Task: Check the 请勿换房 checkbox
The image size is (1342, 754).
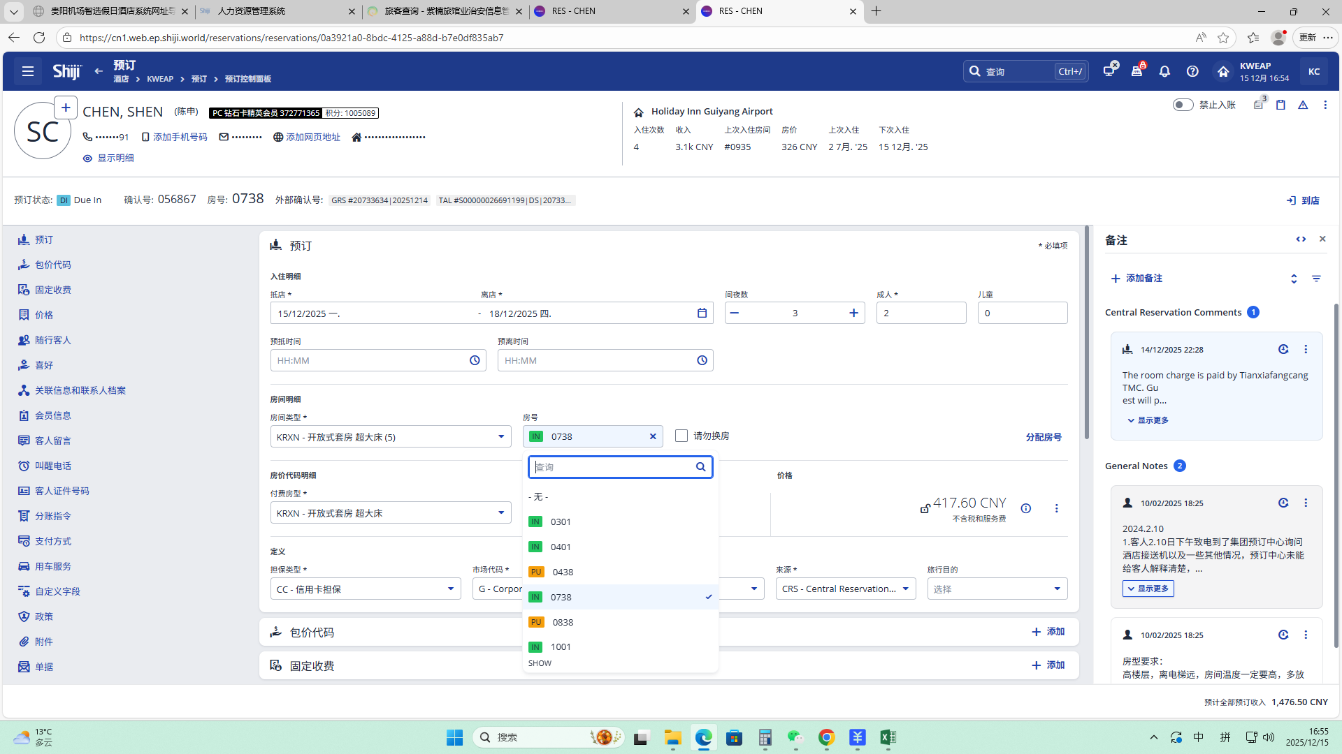Action: click(x=681, y=436)
